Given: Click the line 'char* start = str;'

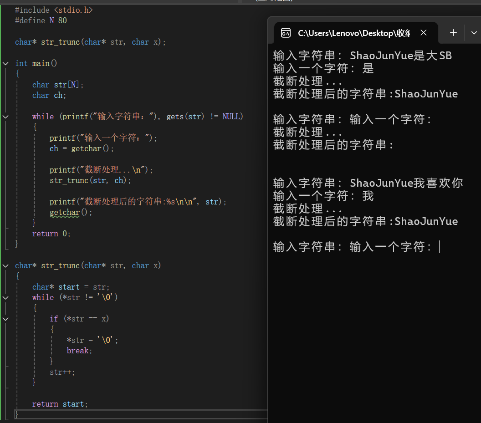Looking at the screenshot, I should [71, 287].
